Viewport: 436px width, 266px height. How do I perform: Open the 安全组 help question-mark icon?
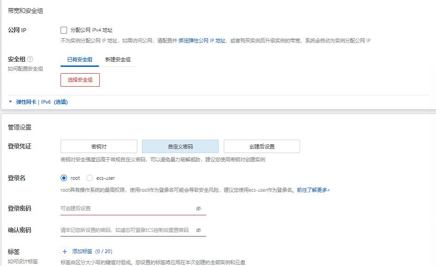pyautogui.click(x=30, y=59)
